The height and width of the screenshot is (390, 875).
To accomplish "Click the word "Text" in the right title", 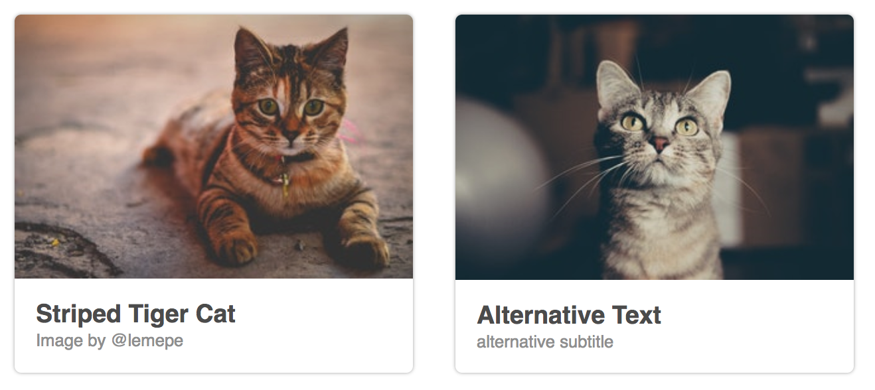I will pyautogui.click(x=633, y=315).
